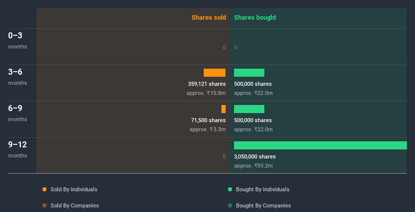Click the approx. ₹93.2m bought amount
Image resolution: width=415 pixels, height=212 pixels.
pyautogui.click(x=253, y=166)
